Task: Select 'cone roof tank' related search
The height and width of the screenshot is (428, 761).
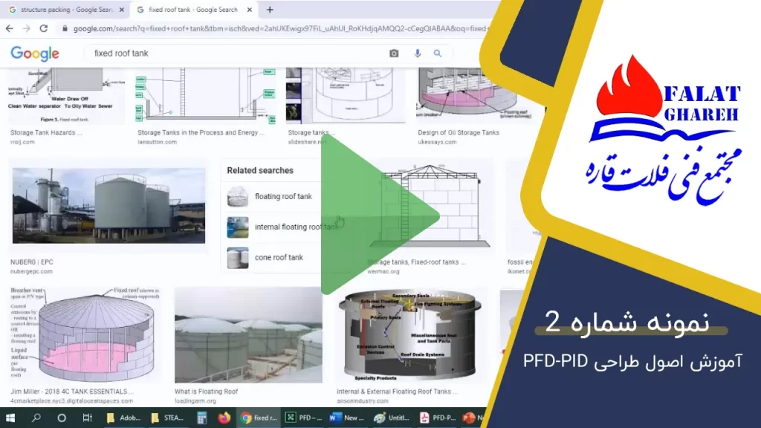Action: pos(279,258)
